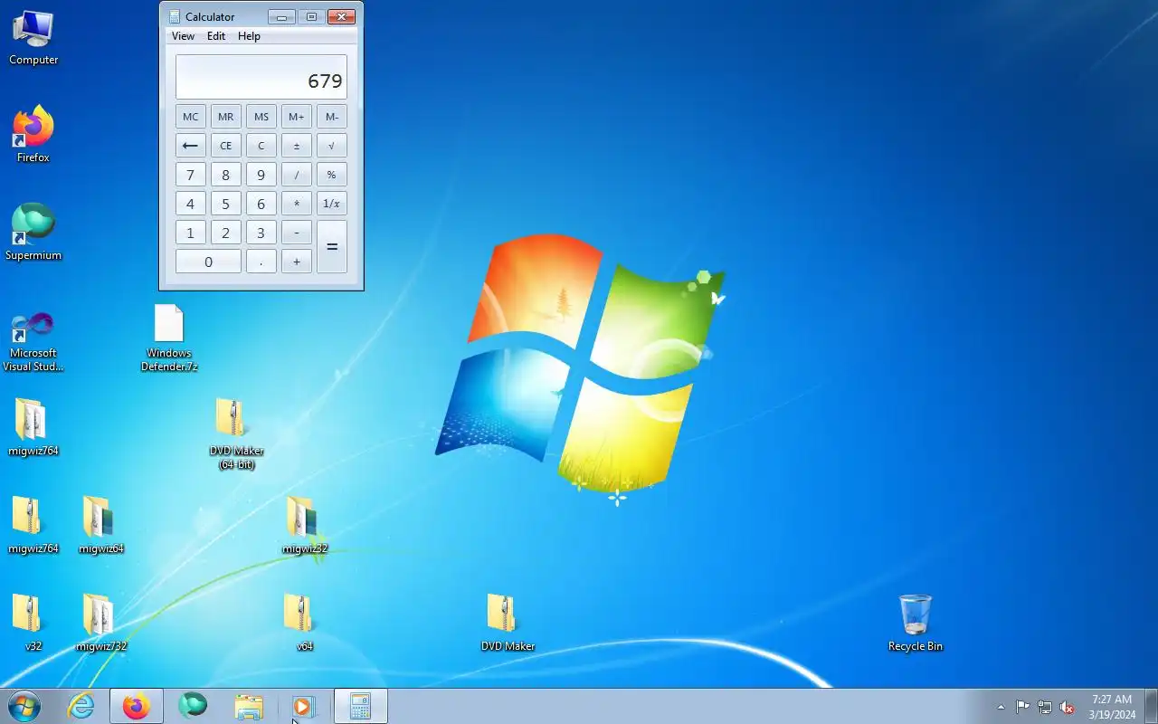The width and height of the screenshot is (1158, 724).
Task: Click the 1/x reciprocal button
Action: point(332,204)
